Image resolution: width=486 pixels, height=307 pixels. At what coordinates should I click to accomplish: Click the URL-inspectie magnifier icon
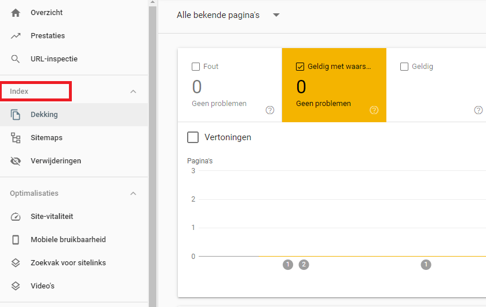(16, 59)
